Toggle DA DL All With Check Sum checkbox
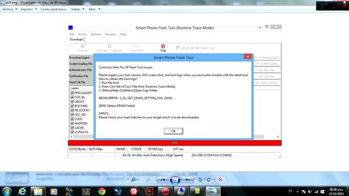The height and width of the screenshot is (196, 349). [178, 48]
